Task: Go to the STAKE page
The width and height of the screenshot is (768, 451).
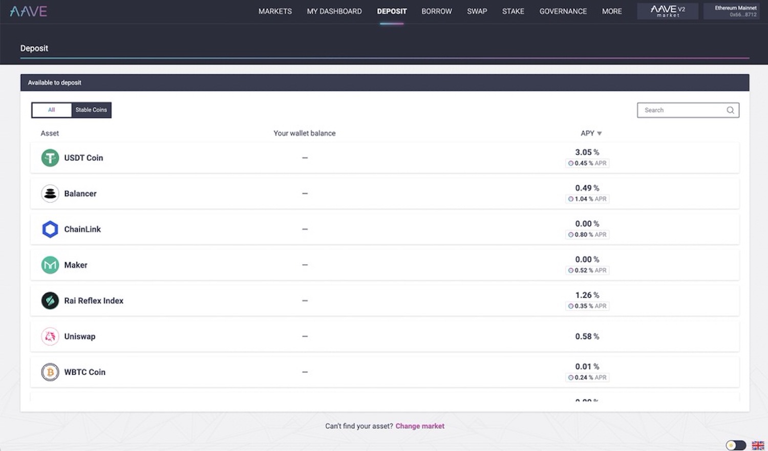Action: coord(513,11)
